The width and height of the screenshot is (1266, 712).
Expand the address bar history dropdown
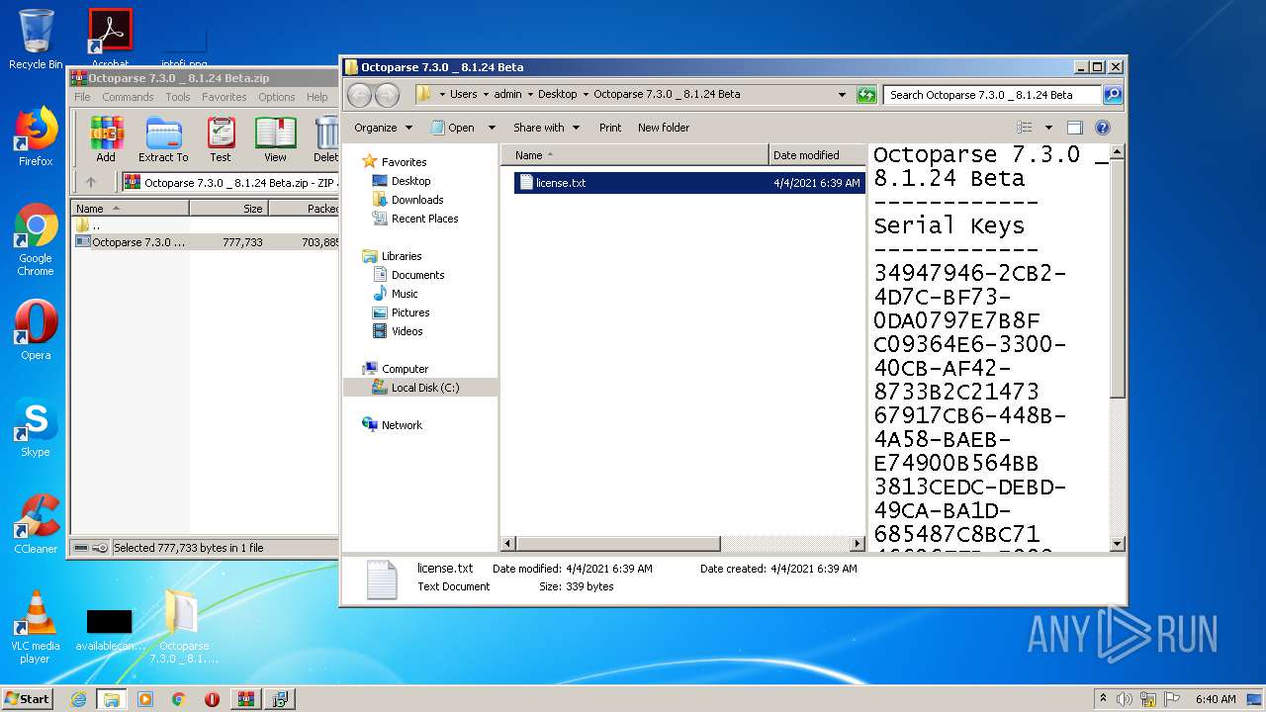coord(842,95)
